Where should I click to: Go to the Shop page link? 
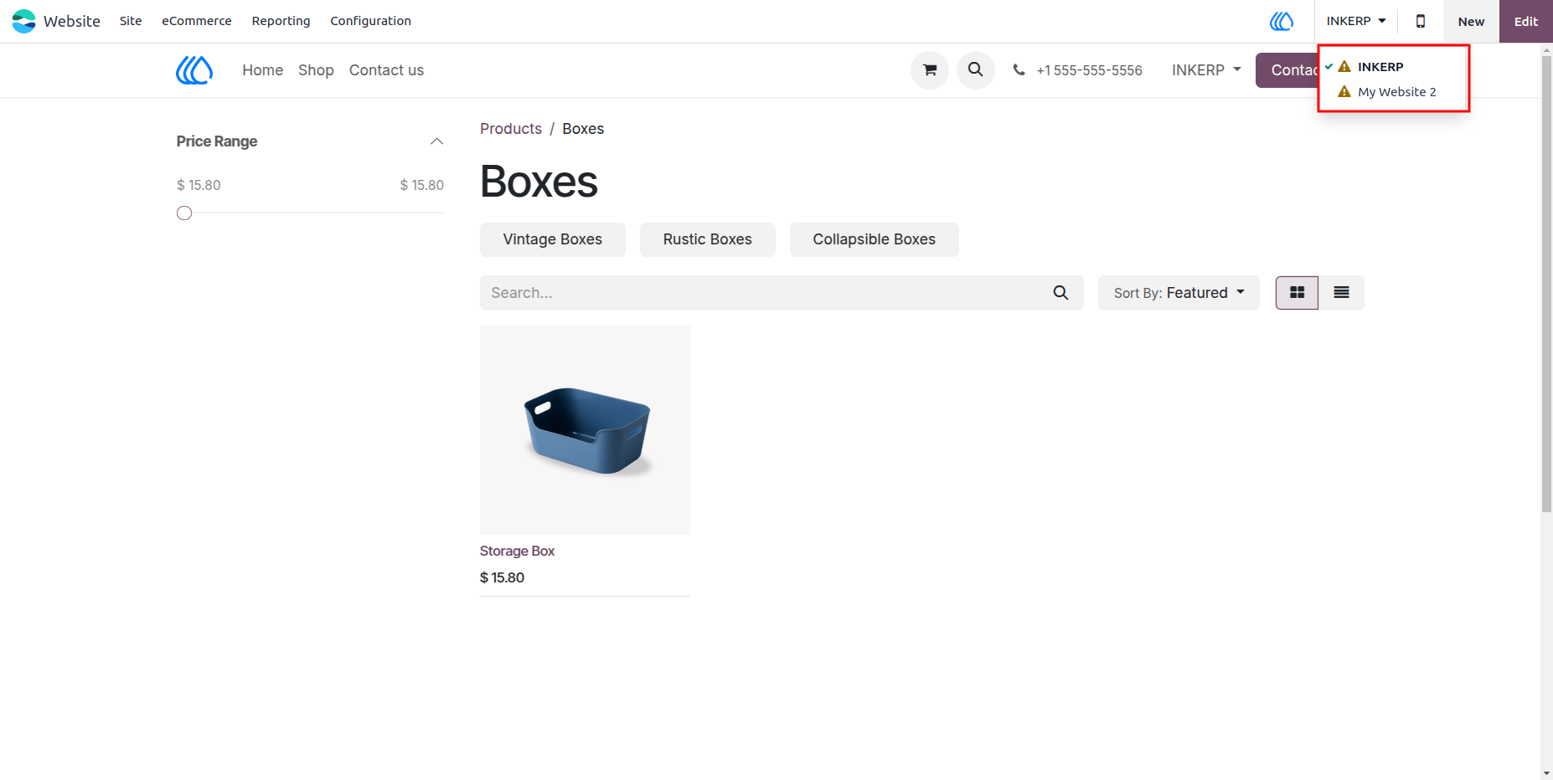point(316,70)
